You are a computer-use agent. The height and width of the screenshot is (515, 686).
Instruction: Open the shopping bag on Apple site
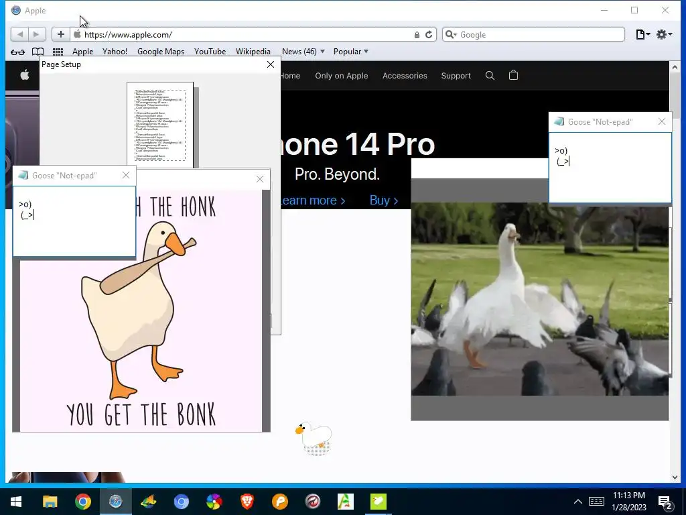coord(514,75)
